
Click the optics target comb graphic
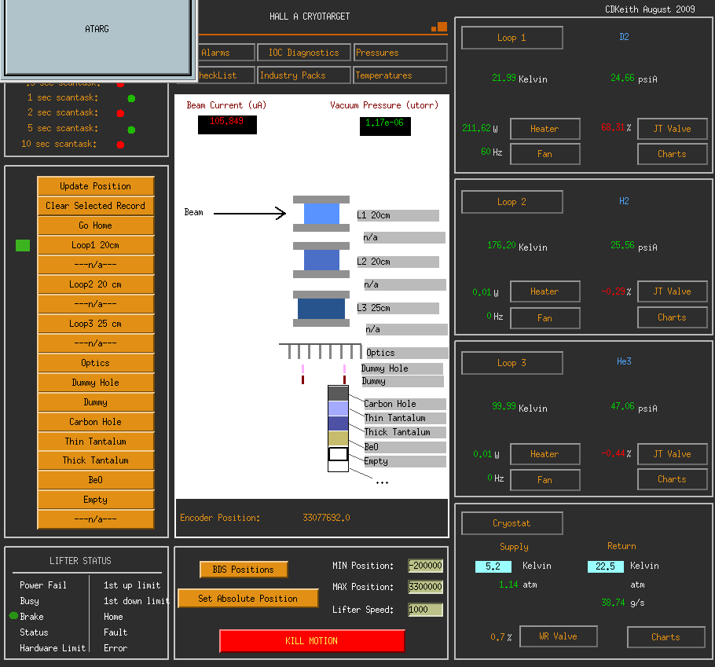click(320, 351)
